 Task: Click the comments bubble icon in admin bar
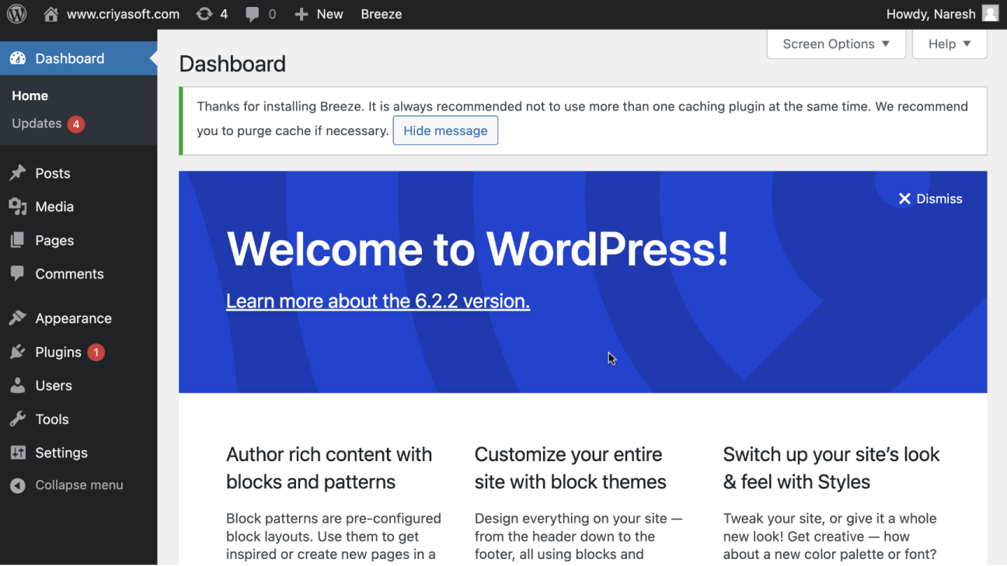click(253, 14)
